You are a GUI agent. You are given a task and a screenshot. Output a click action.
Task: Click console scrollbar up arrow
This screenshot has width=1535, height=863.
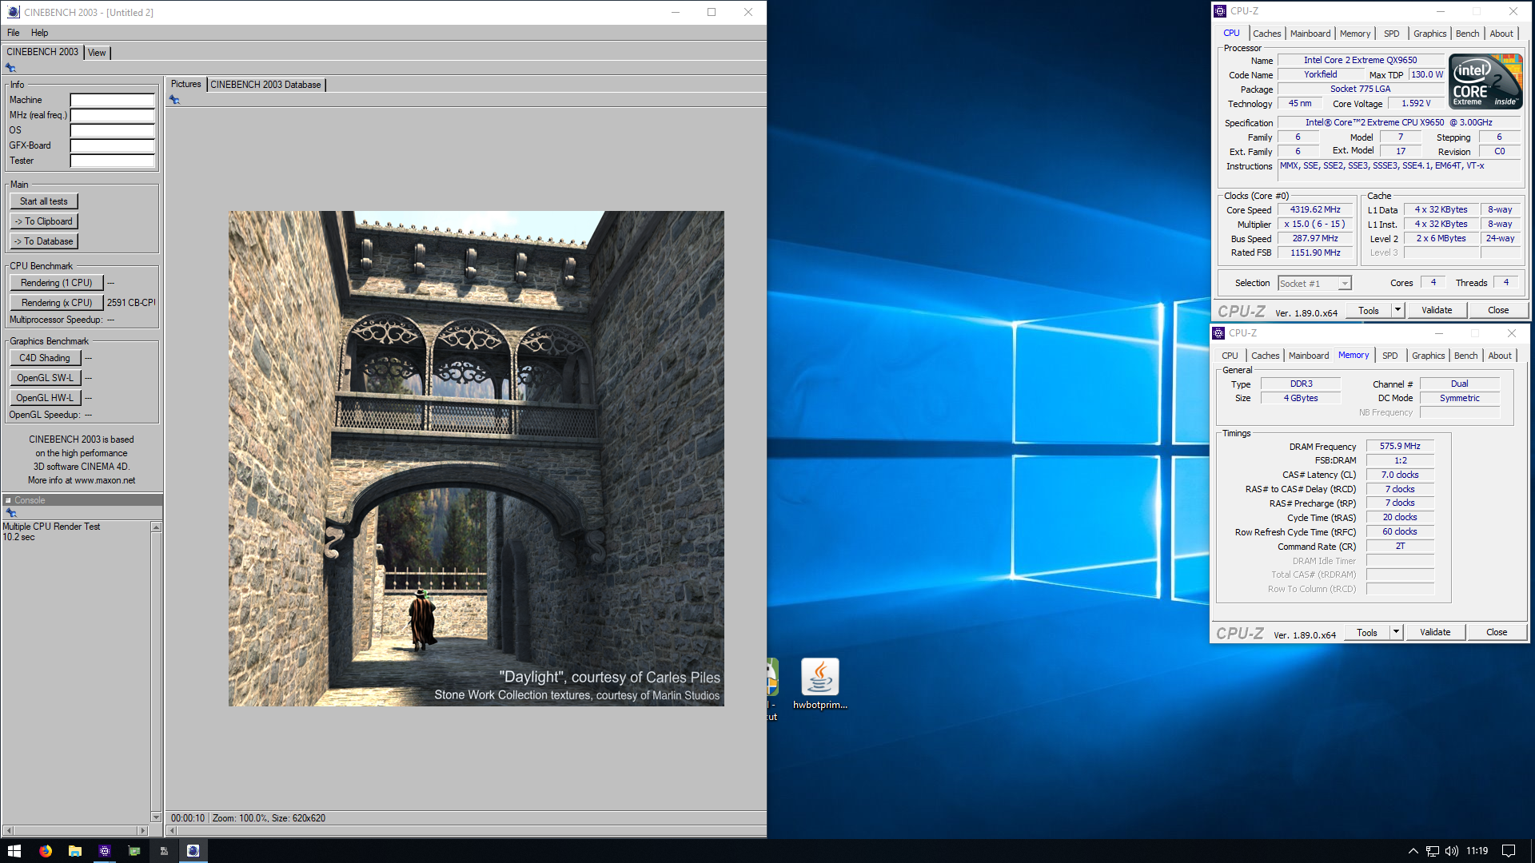click(x=156, y=527)
